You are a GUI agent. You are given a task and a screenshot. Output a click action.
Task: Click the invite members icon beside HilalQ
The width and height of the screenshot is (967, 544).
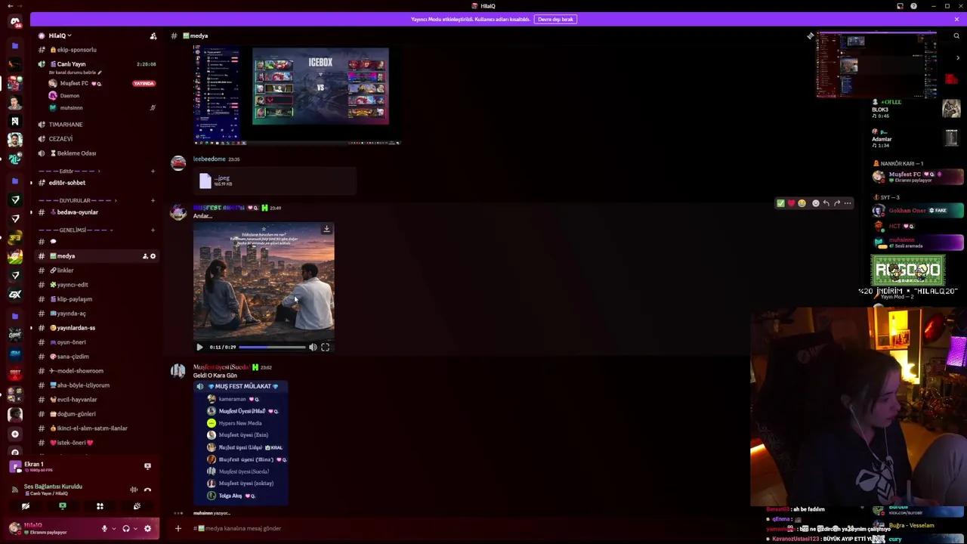point(153,36)
